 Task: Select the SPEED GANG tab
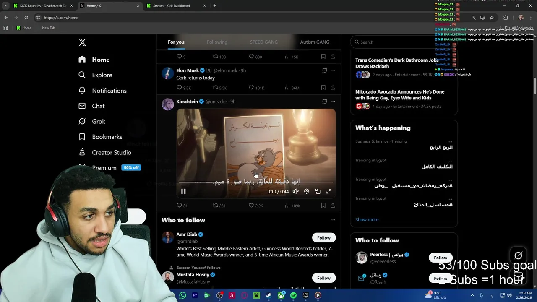264,42
